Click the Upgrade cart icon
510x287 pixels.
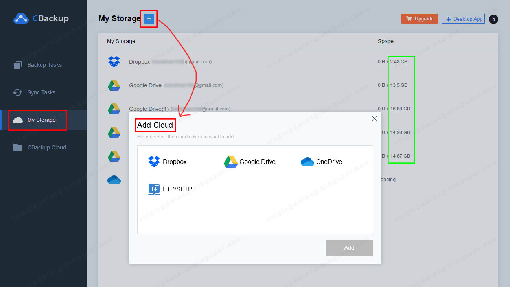pos(409,18)
